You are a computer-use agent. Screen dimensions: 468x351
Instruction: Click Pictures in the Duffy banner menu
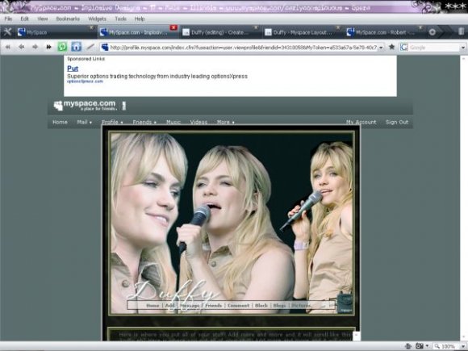pyautogui.click(x=301, y=305)
